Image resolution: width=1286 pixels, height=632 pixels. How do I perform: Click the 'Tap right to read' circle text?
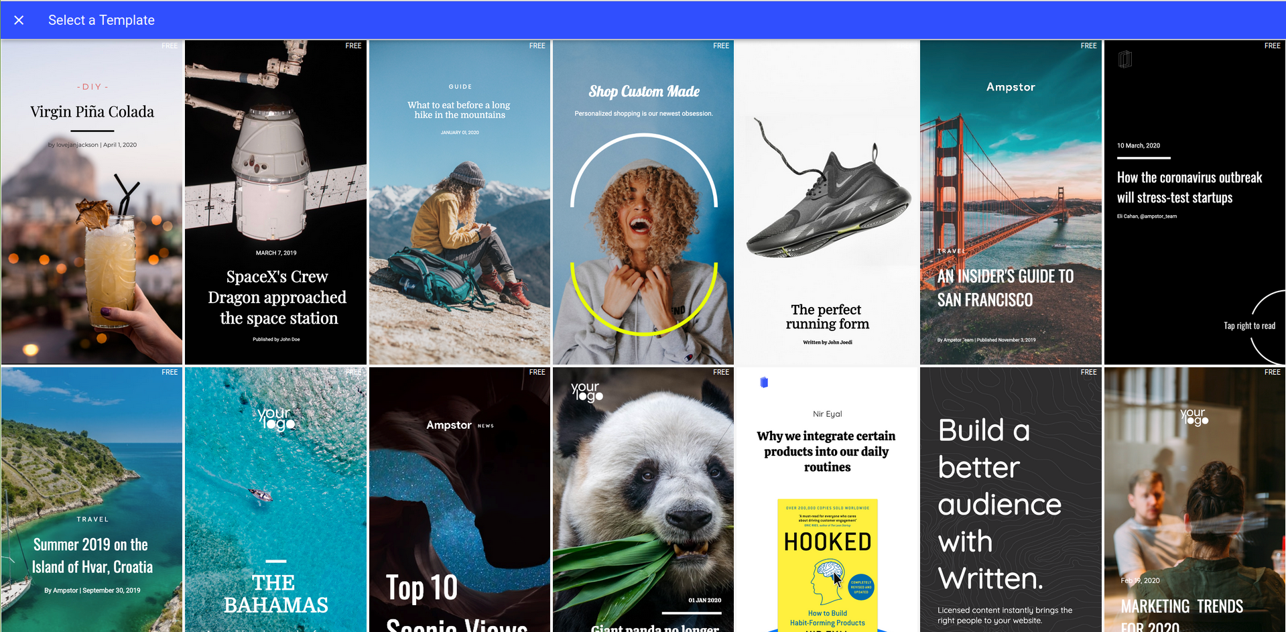[x=1249, y=326]
